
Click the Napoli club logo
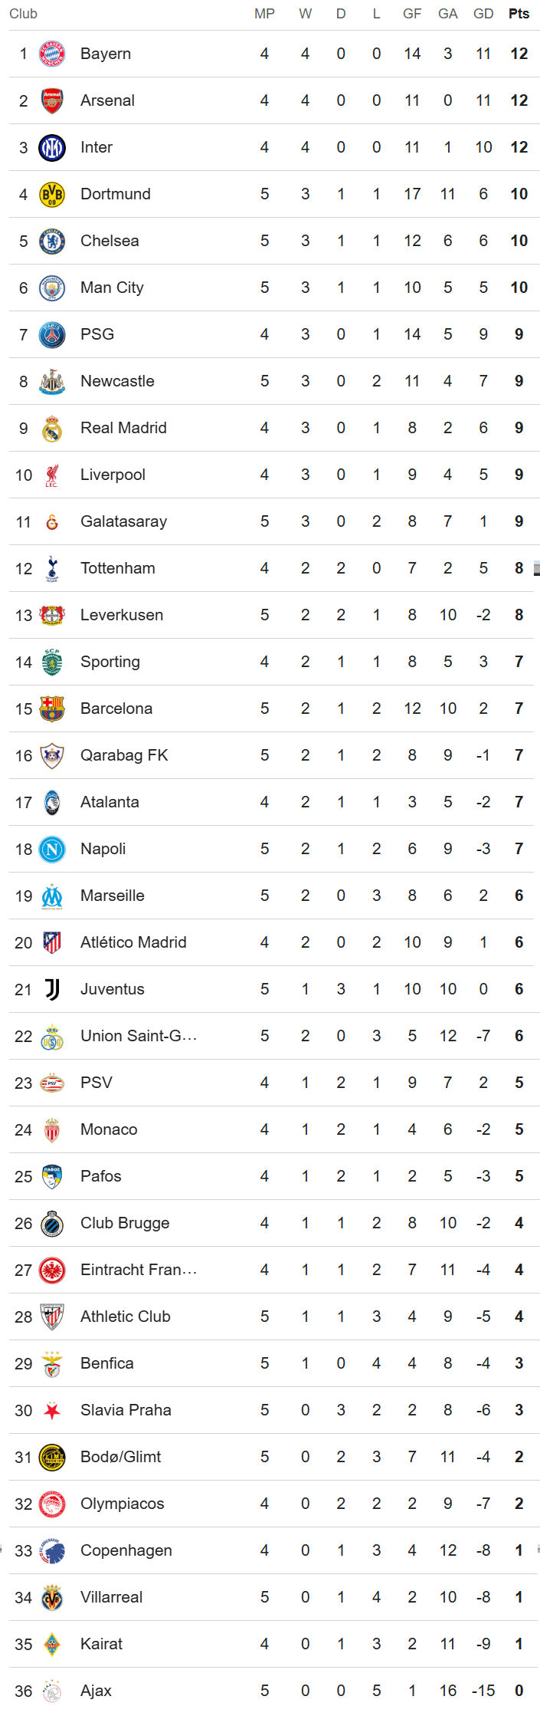(52, 849)
